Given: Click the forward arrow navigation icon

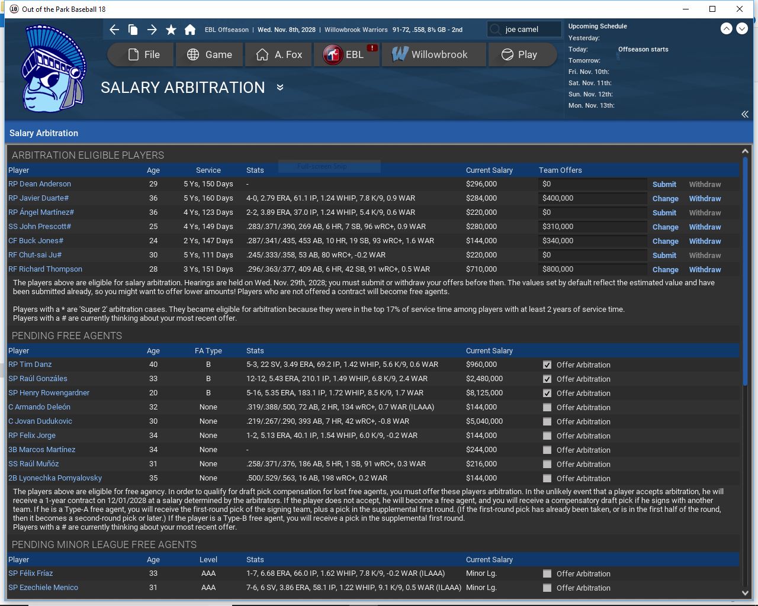Looking at the screenshot, I should click(x=152, y=30).
